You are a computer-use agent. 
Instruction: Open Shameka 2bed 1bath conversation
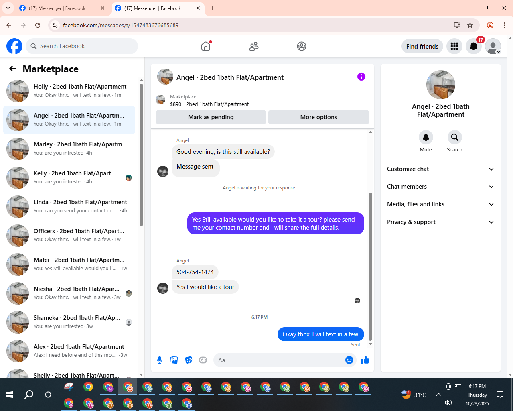click(69, 322)
